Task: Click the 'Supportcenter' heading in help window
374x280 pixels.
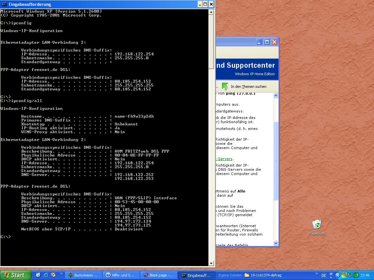Action: point(251,65)
